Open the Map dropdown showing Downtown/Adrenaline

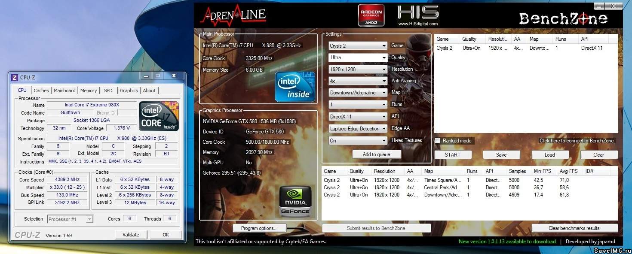(x=358, y=92)
